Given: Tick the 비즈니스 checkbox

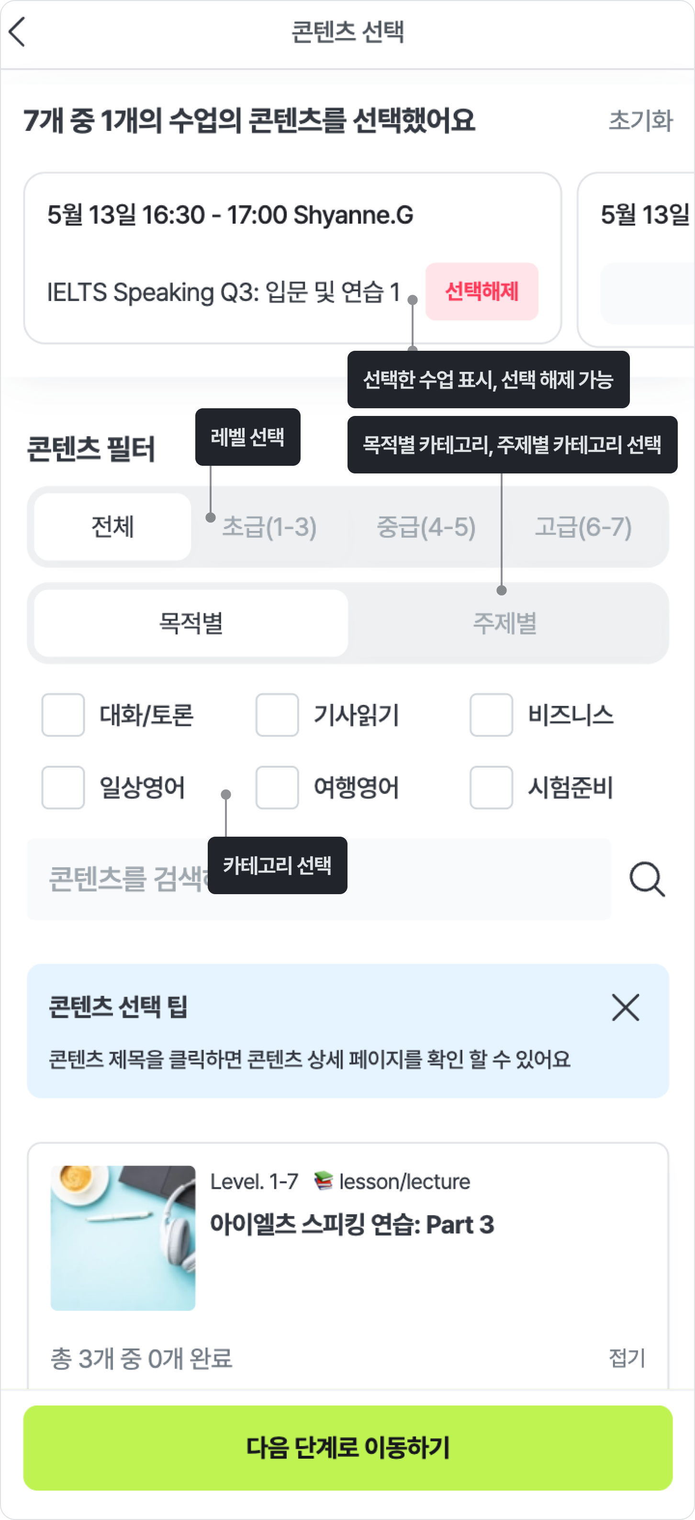Looking at the screenshot, I should (x=491, y=715).
